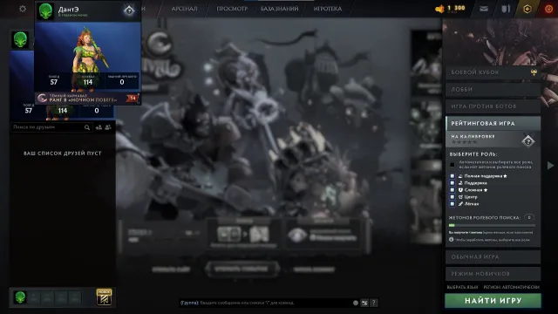The height and width of the screenshot is (314, 558).
Task: Check the Полная поддержка role
Action: pos(452,176)
